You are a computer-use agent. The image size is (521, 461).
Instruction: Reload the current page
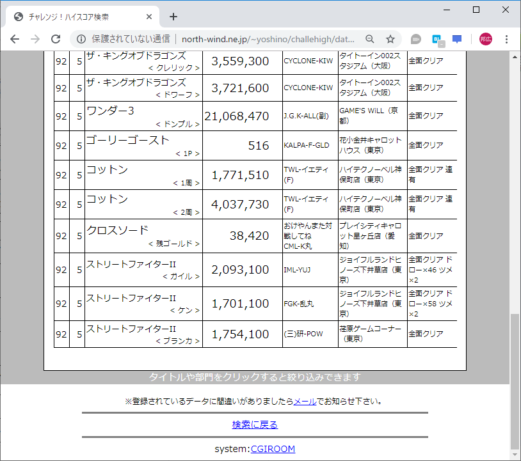(56, 38)
